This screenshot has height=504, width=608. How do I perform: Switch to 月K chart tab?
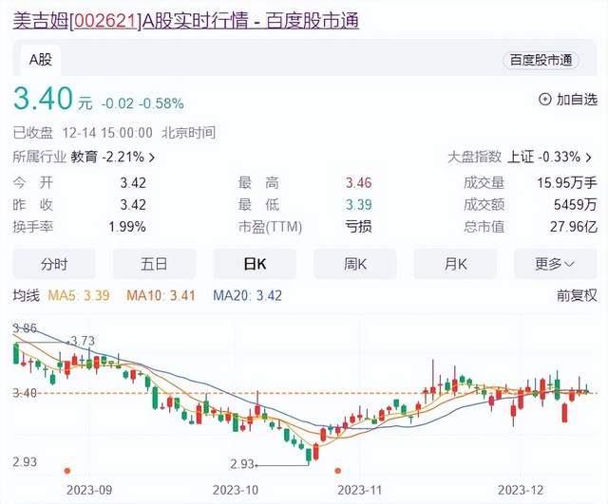pyautogui.click(x=456, y=264)
